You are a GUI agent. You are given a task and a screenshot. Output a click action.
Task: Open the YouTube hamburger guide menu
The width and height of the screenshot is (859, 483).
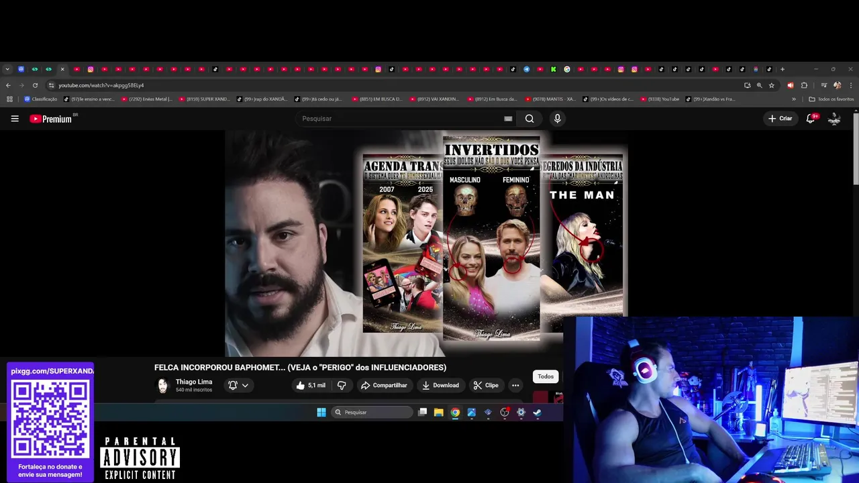click(15, 119)
